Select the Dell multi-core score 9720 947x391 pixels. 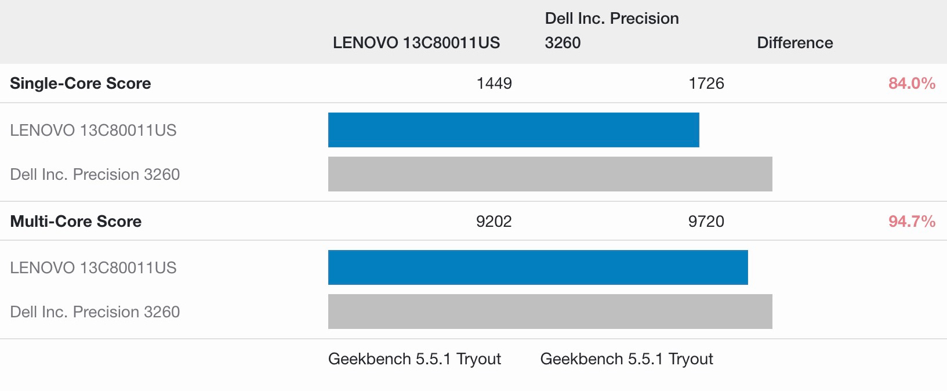click(x=706, y=222)
